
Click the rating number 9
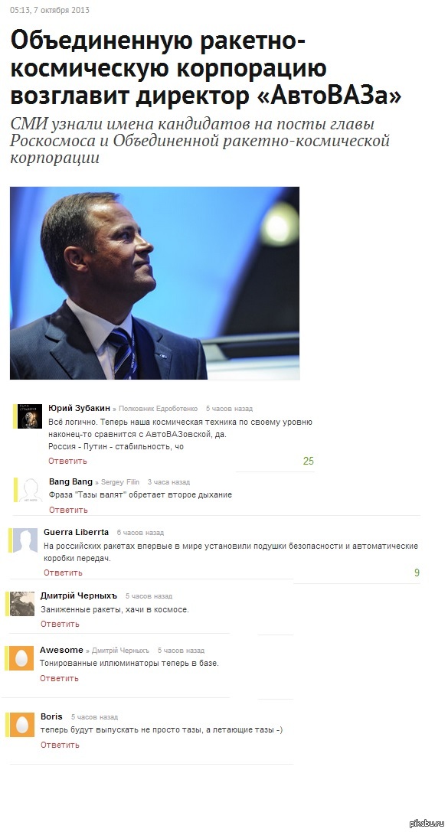coord(417,573)
